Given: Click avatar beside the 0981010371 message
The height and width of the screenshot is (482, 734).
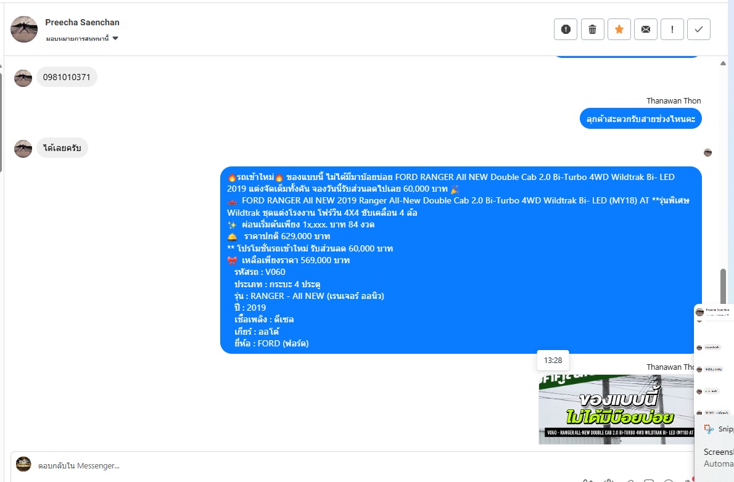Looking at the screenshot, I should (23, 78).
